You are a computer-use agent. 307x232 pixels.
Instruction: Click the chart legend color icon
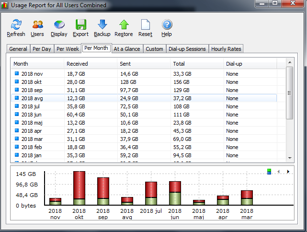click(269, 172)
